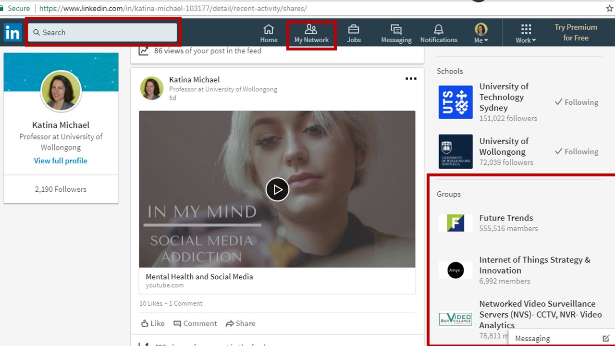Click the views chart icon
The image size is (615, 346).
(143, 50)
